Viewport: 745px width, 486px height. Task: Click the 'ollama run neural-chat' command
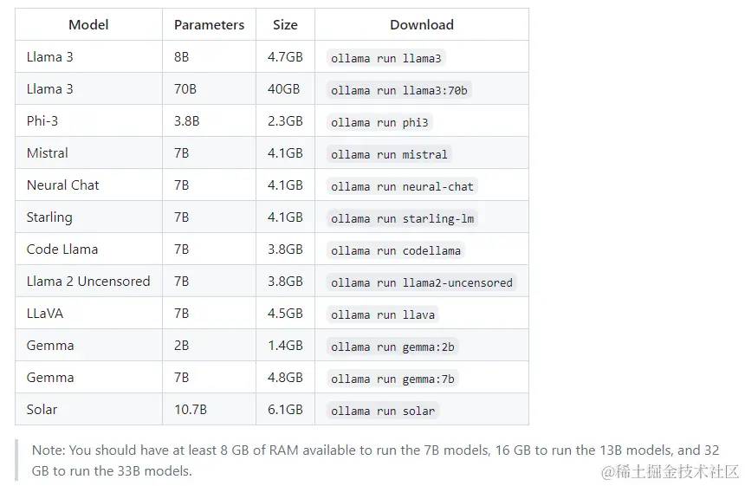(402, 186)
